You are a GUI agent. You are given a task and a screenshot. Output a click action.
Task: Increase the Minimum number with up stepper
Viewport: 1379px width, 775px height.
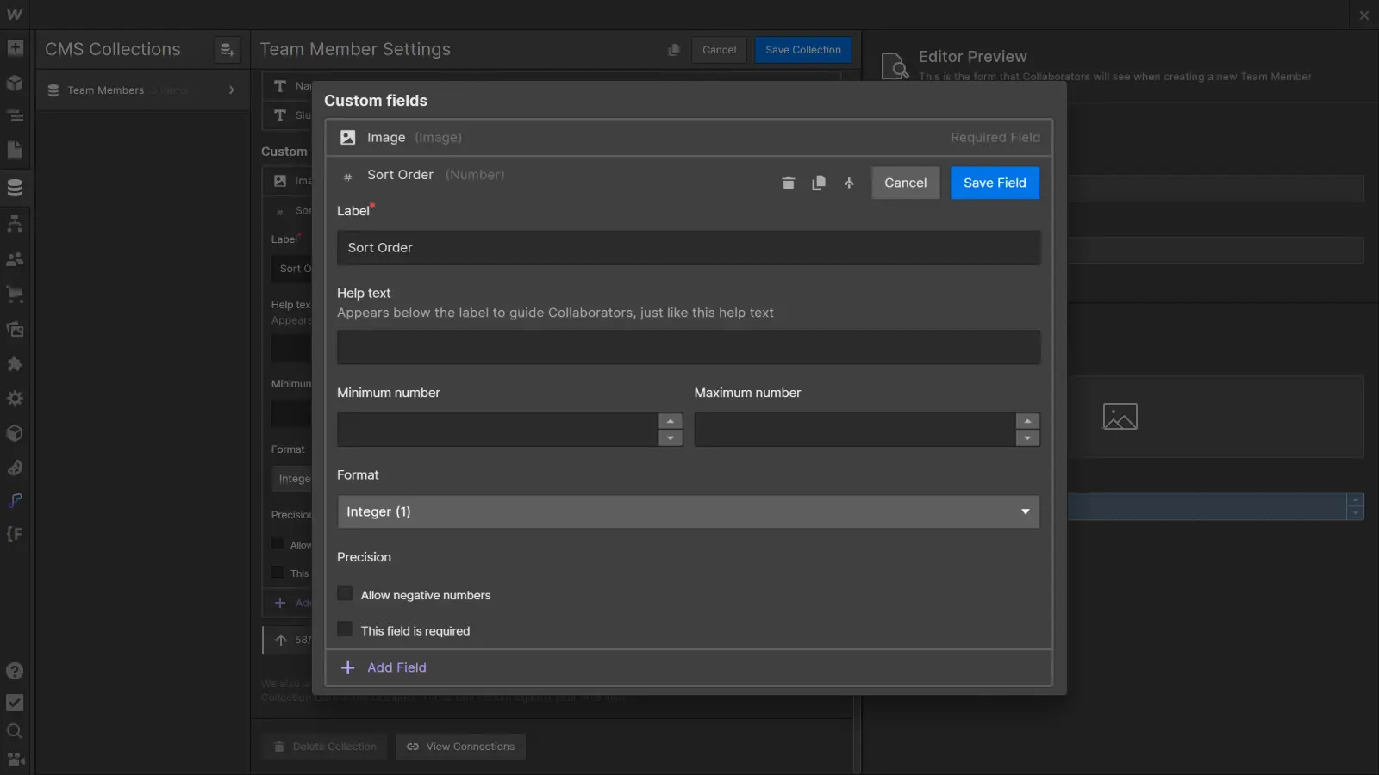670,421
